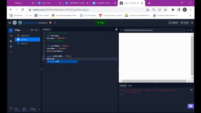Close the script.js editor tab
The image size is (201, 113).
coord(50,30)
